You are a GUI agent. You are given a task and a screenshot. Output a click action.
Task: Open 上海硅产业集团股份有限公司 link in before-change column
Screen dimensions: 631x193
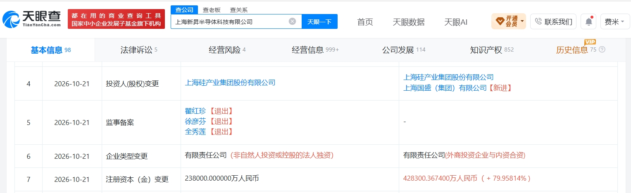click(x=230, y=82)
